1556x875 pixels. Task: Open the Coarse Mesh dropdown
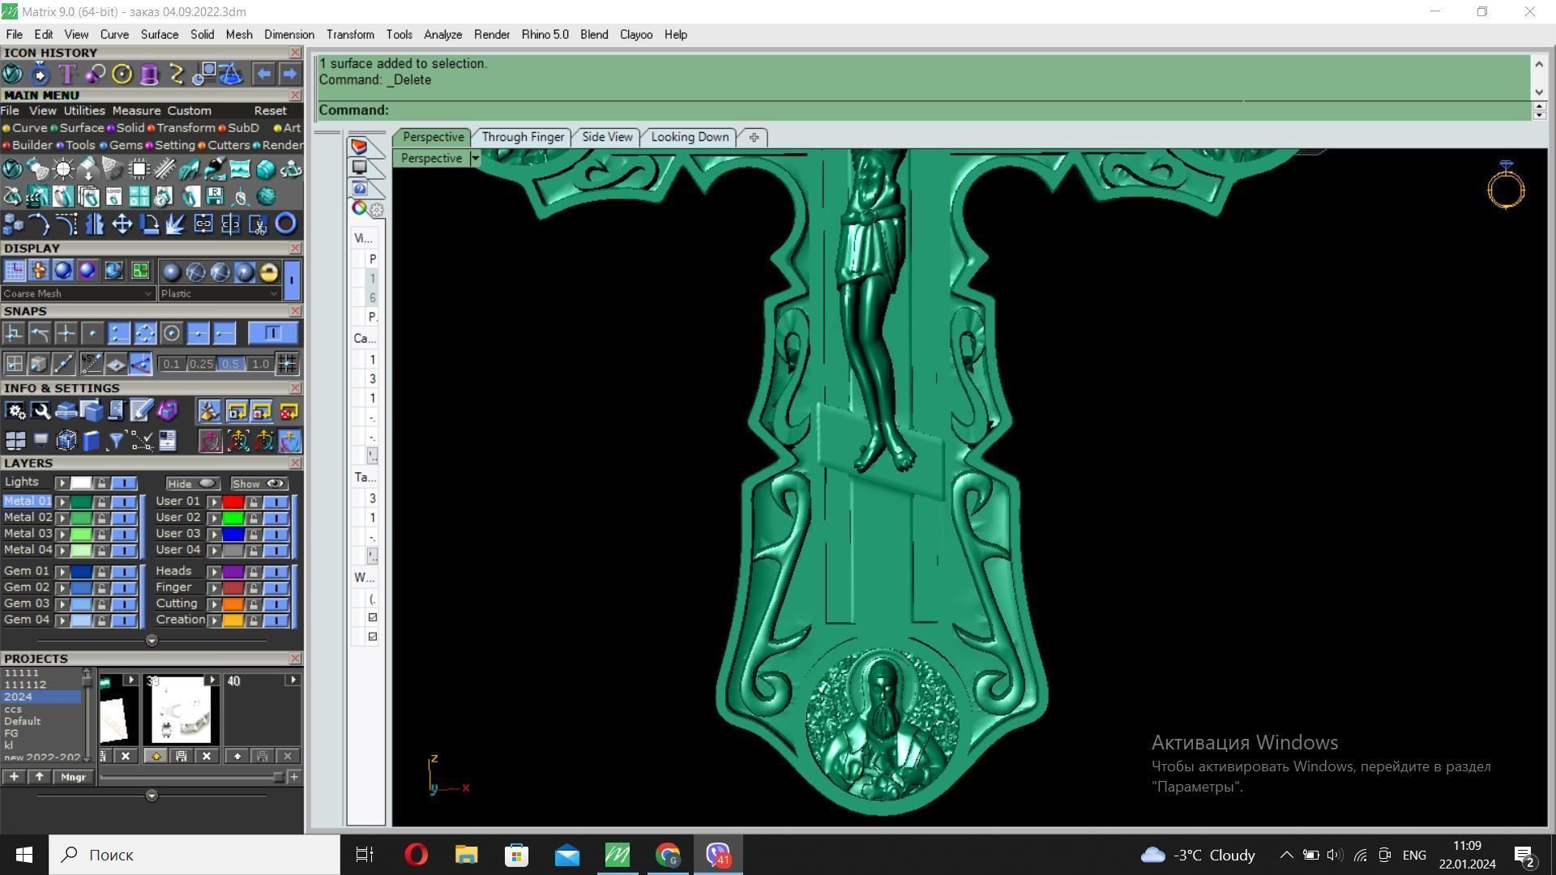pyautogui.click(x=78, y=294)
